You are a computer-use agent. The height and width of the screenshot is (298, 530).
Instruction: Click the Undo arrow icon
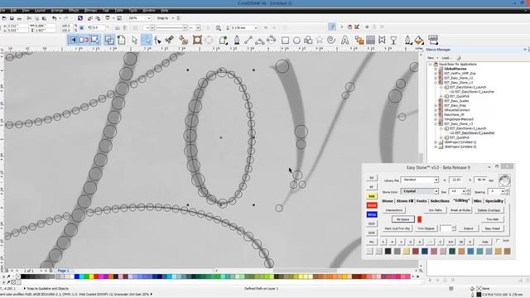pyautogui.click(x=54, y=18)
